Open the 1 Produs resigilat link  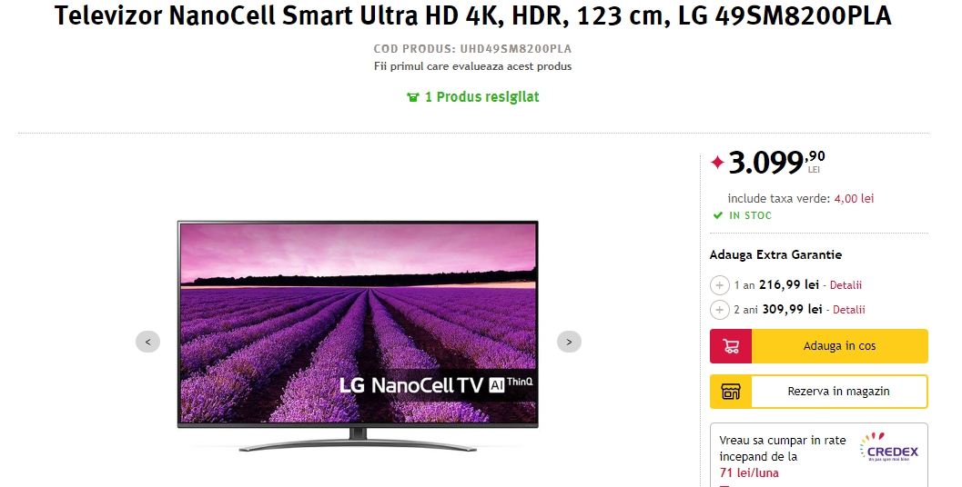(x=473, y=97)
